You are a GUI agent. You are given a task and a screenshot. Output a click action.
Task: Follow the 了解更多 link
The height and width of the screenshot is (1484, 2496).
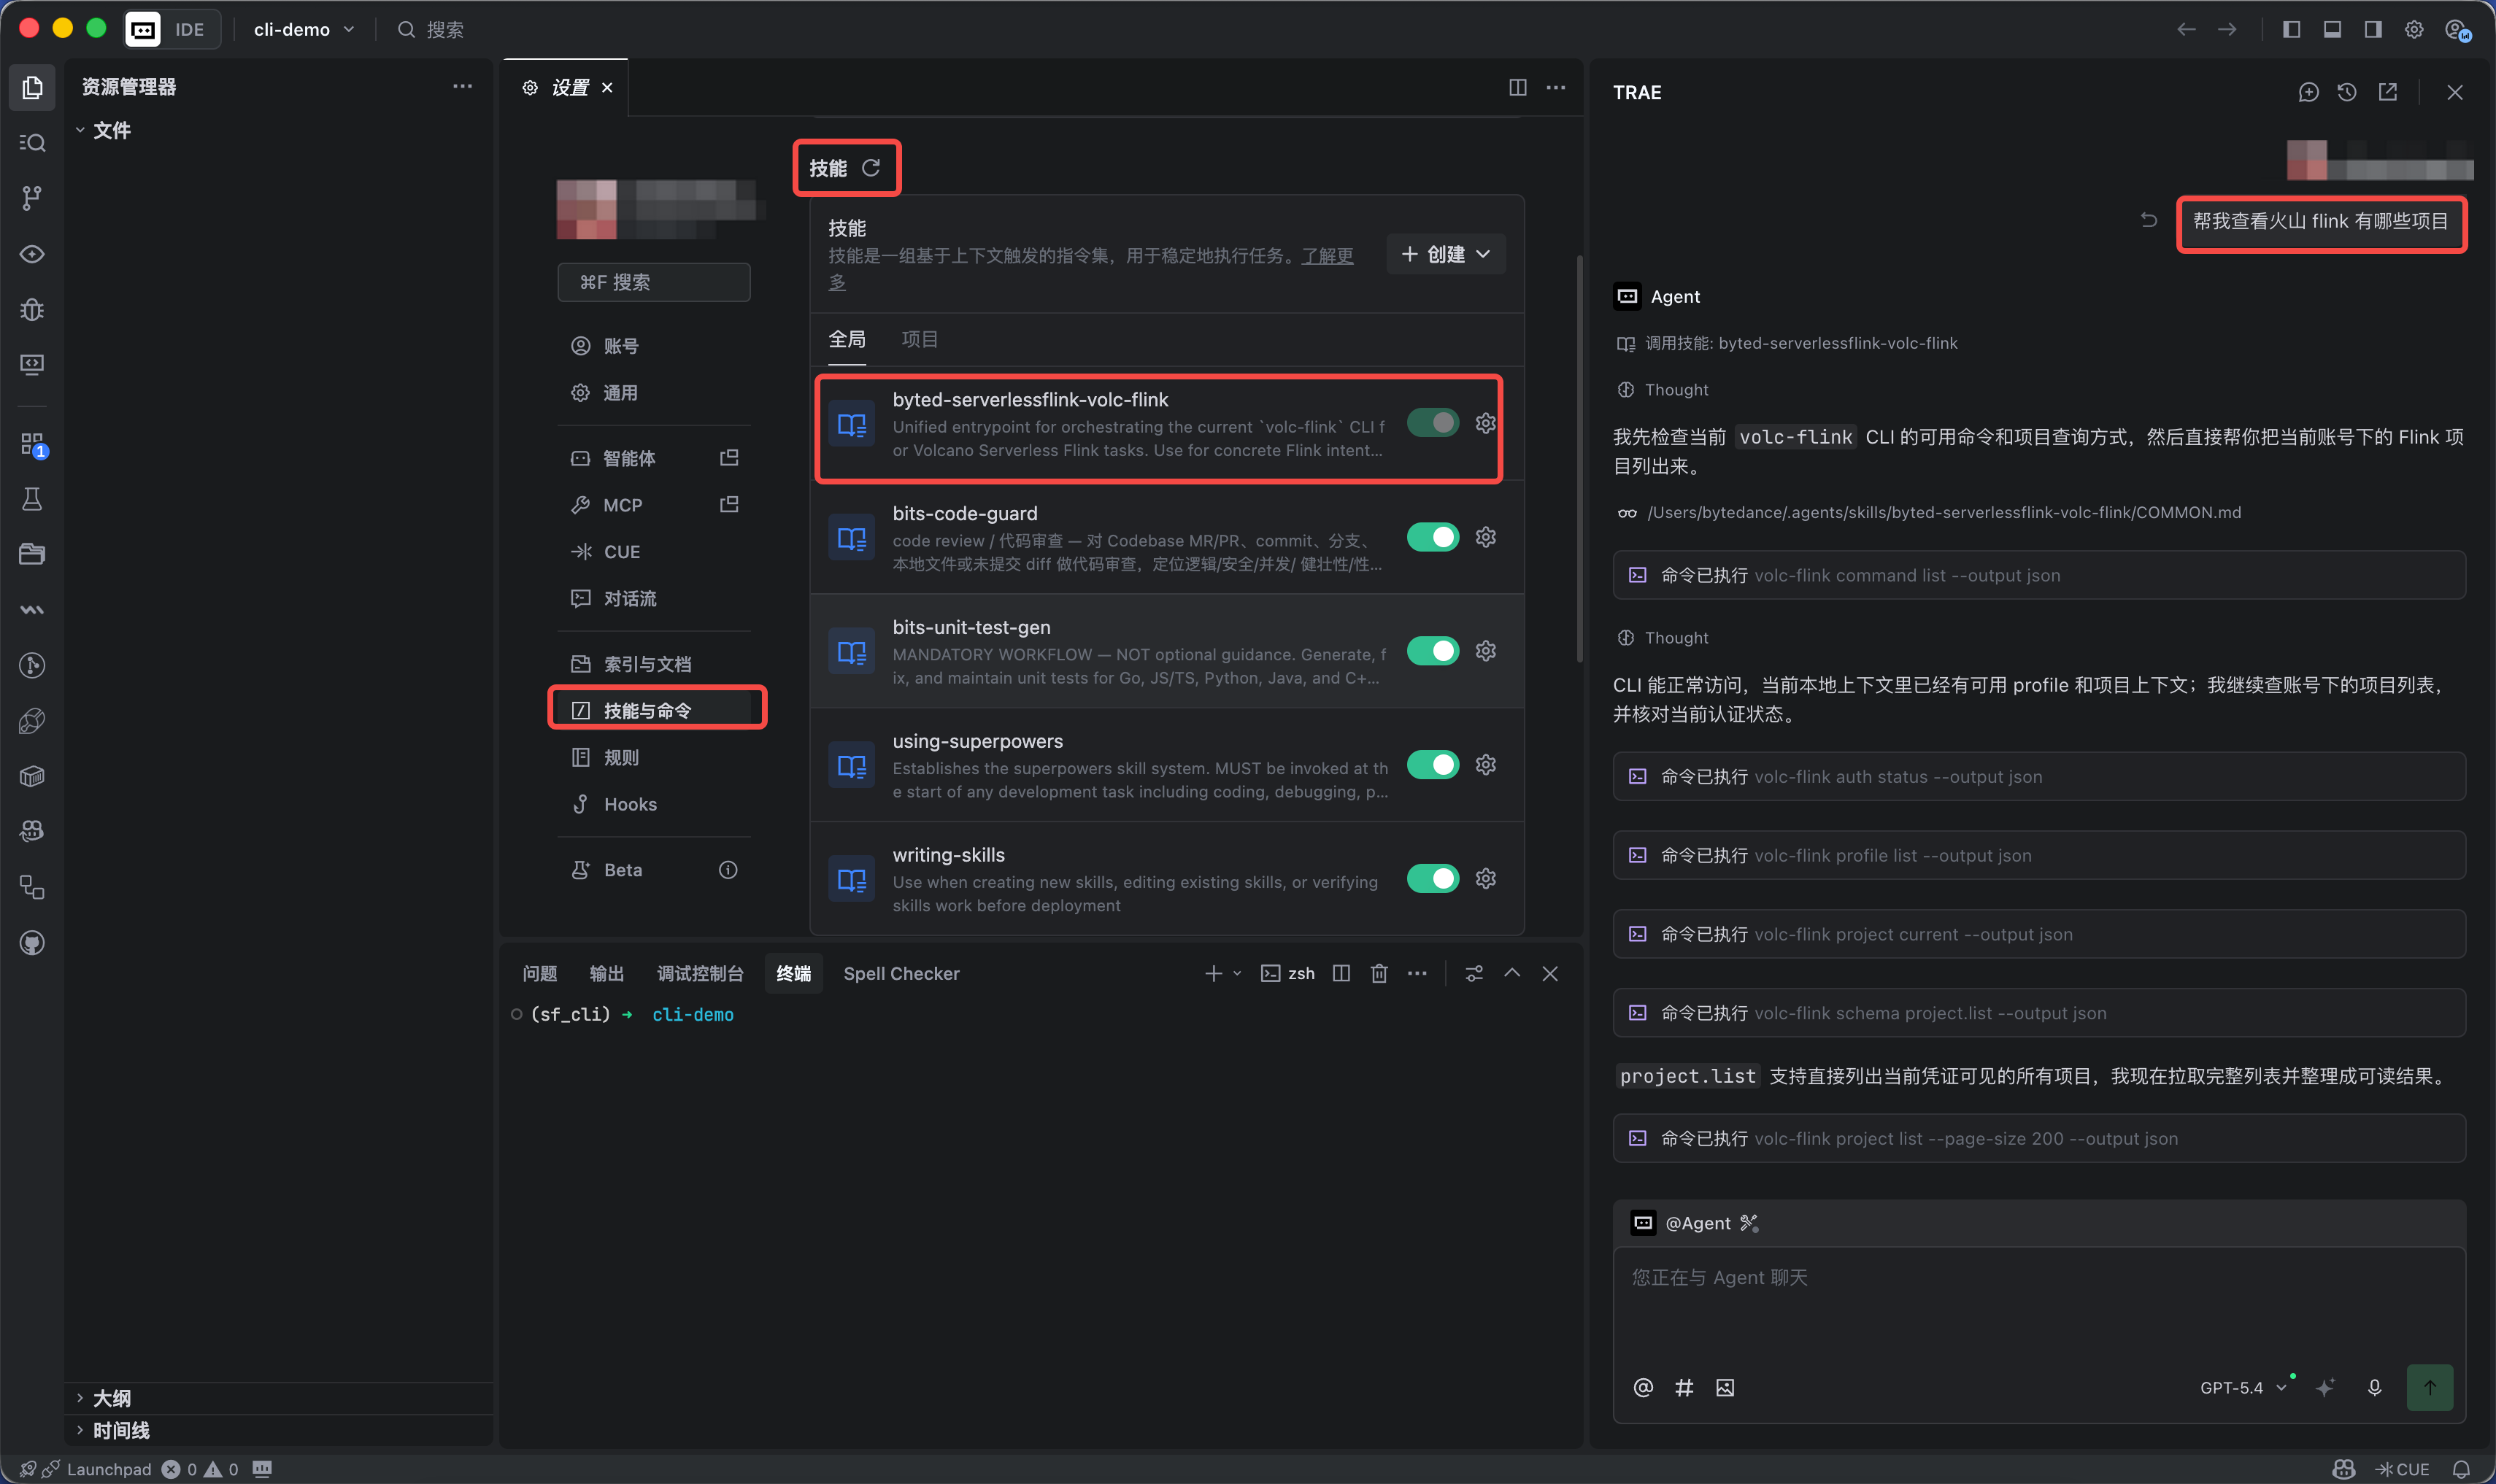coord(1327,256)
